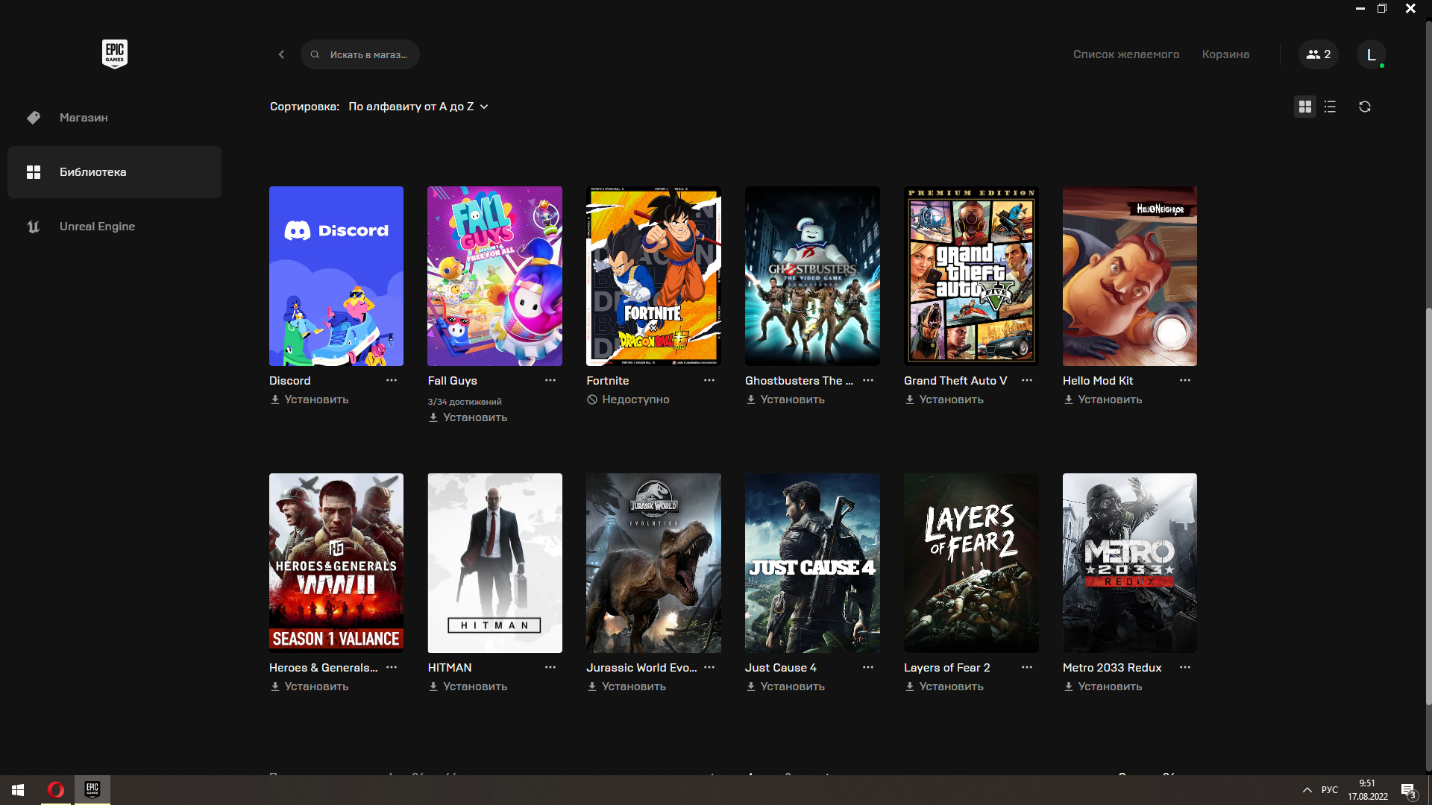
Task: Open Discord options menu (three dots)
Action: [392, 380]
